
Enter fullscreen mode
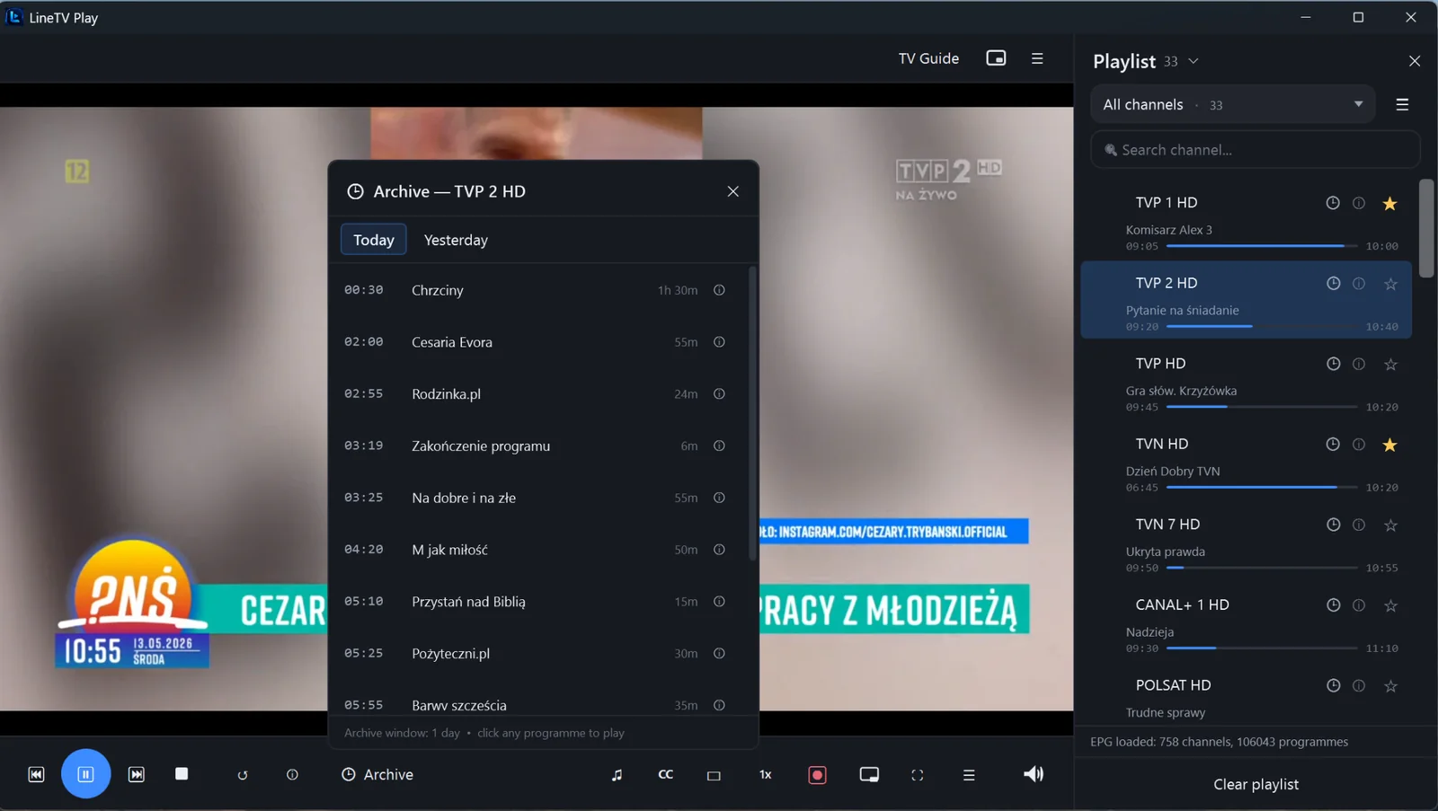pyautogui.click(x=918, y=774)
